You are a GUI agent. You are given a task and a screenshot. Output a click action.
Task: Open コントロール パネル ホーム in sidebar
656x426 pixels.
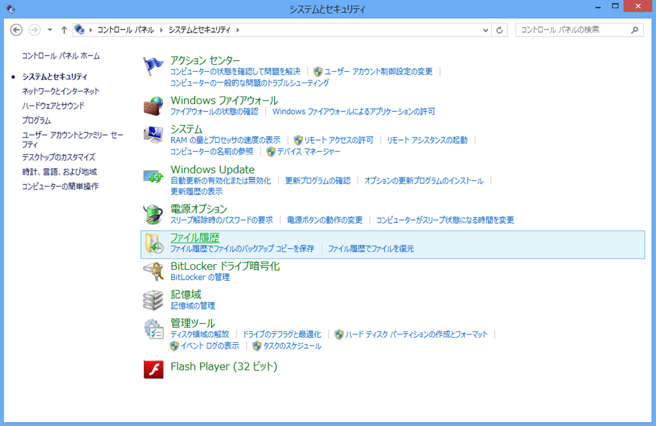point(61,56)
